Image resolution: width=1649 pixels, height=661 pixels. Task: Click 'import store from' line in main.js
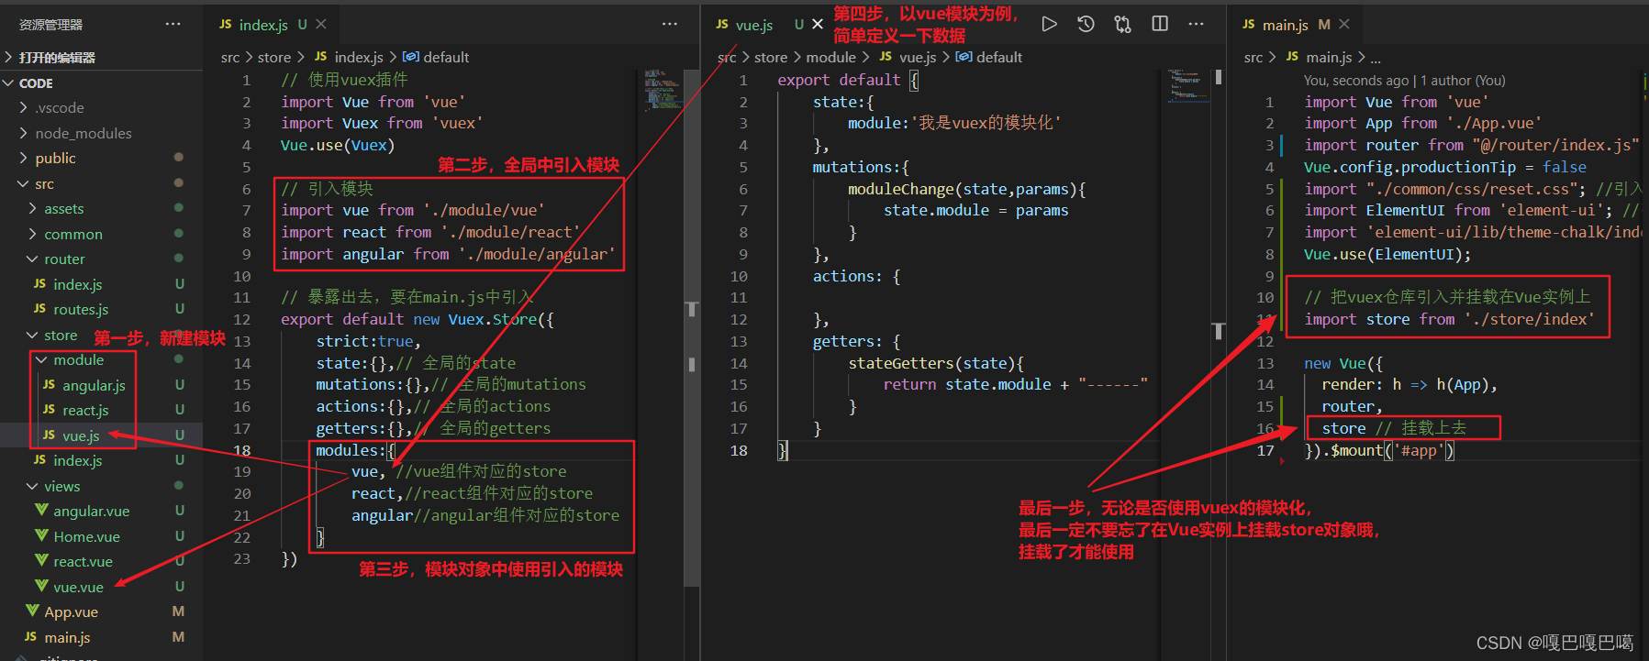1450,319
